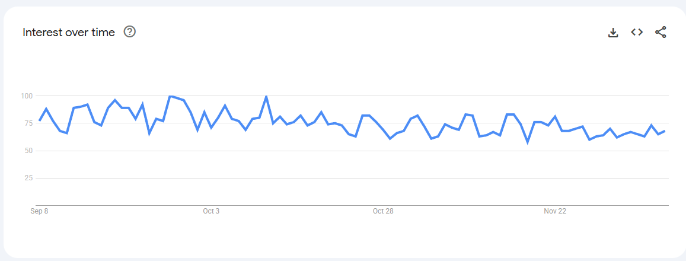Click the 'Interest over time' heading
This screenshot has height=261, width=686.
tap(69, 33)
